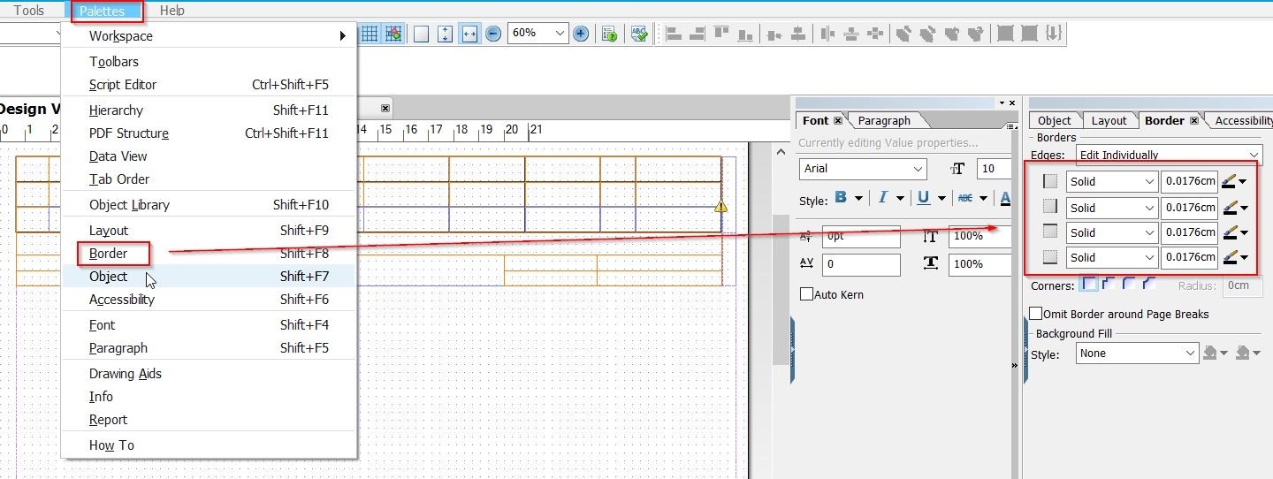
Task: Click the zoom in plus icon
Action: click(581, 34)
